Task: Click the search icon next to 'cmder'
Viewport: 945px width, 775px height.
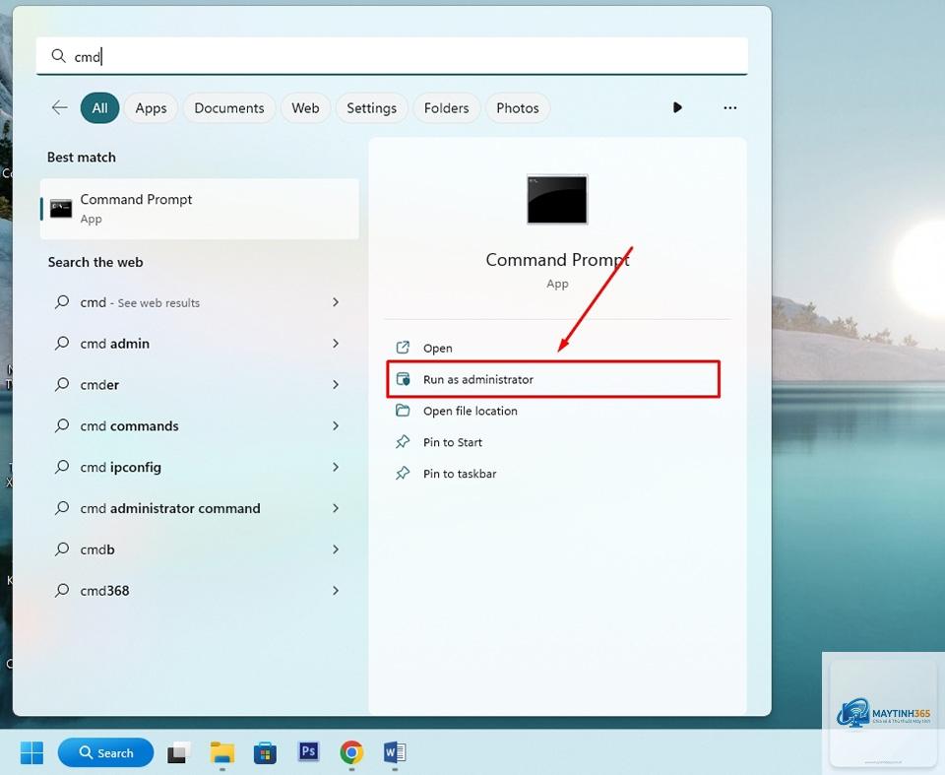Action: [62, 384]
